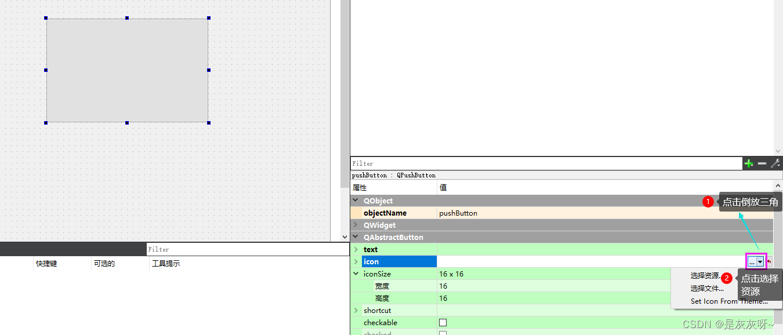Click the action editor Filter field
783x335 pixels.
point(246,249)
